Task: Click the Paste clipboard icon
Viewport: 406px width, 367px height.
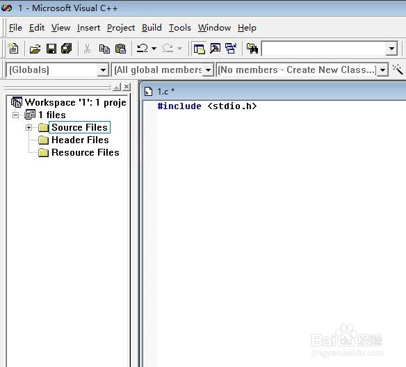Action: tap(120, 49)
